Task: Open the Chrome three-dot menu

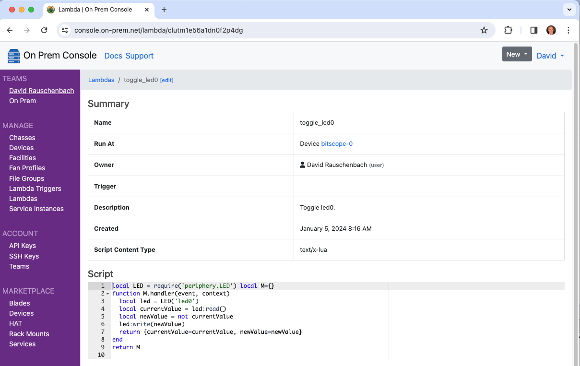Action: 568,30
